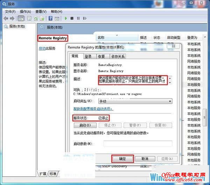Screen dimensions: 210x185
Task: Open the 帮助(H) menu
Action: click(x=56, y=12)
